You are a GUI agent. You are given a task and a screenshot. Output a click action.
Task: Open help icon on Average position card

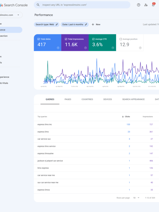click(x=140, y=48)
